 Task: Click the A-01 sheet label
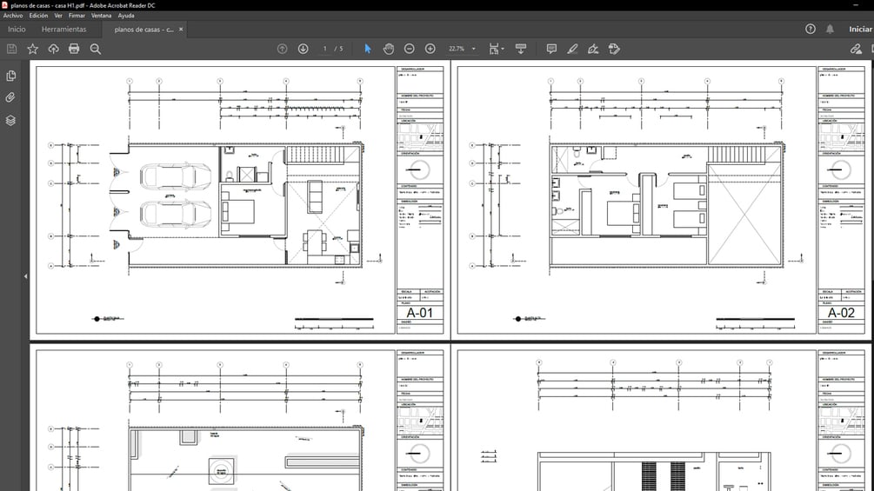click(420, 313)
